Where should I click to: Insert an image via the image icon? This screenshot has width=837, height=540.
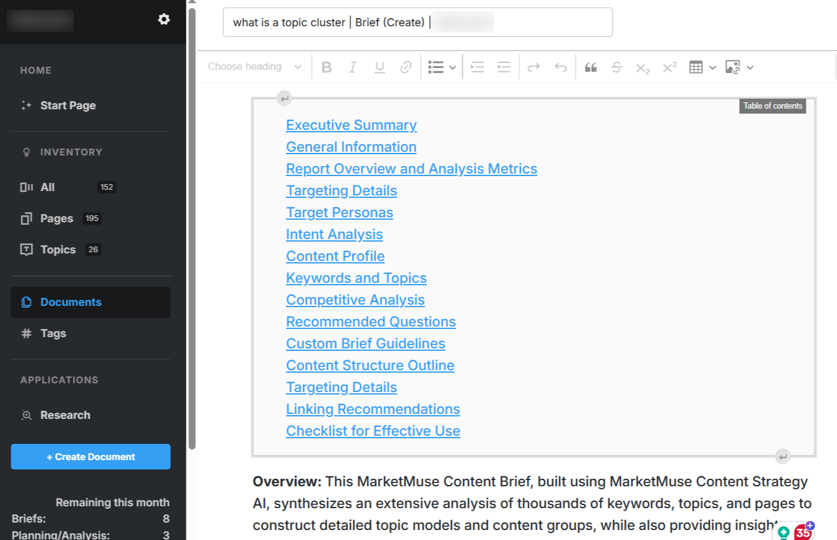coord(733,67)
